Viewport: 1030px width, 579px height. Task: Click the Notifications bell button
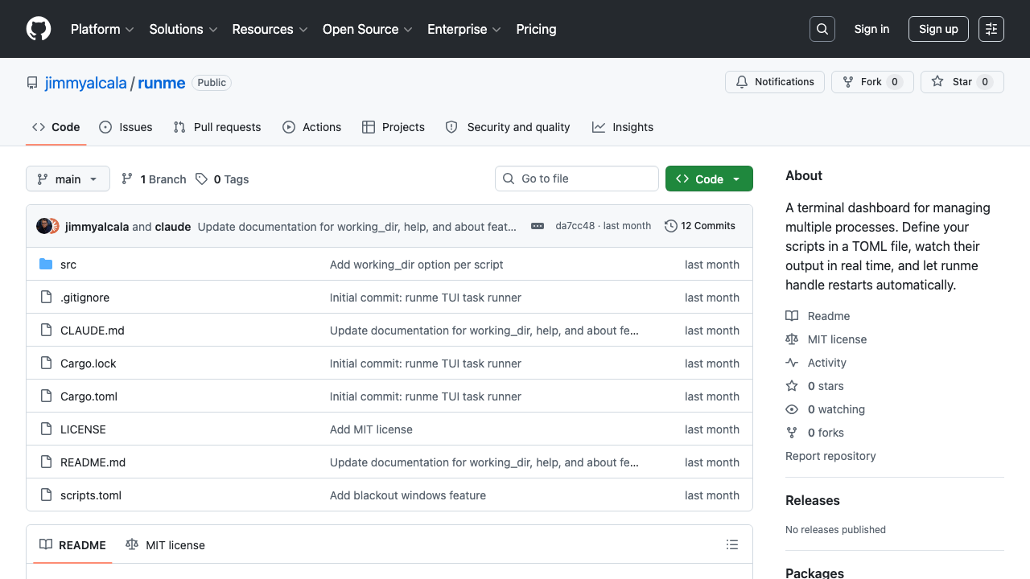point(775,82)
